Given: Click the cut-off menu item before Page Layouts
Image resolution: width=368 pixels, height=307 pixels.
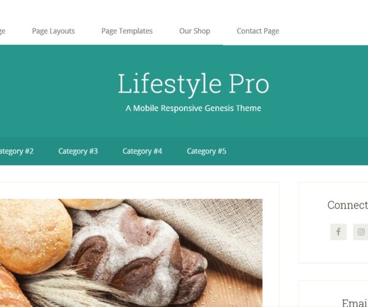Looking at the screenshot, I should [x=2, y=31].
